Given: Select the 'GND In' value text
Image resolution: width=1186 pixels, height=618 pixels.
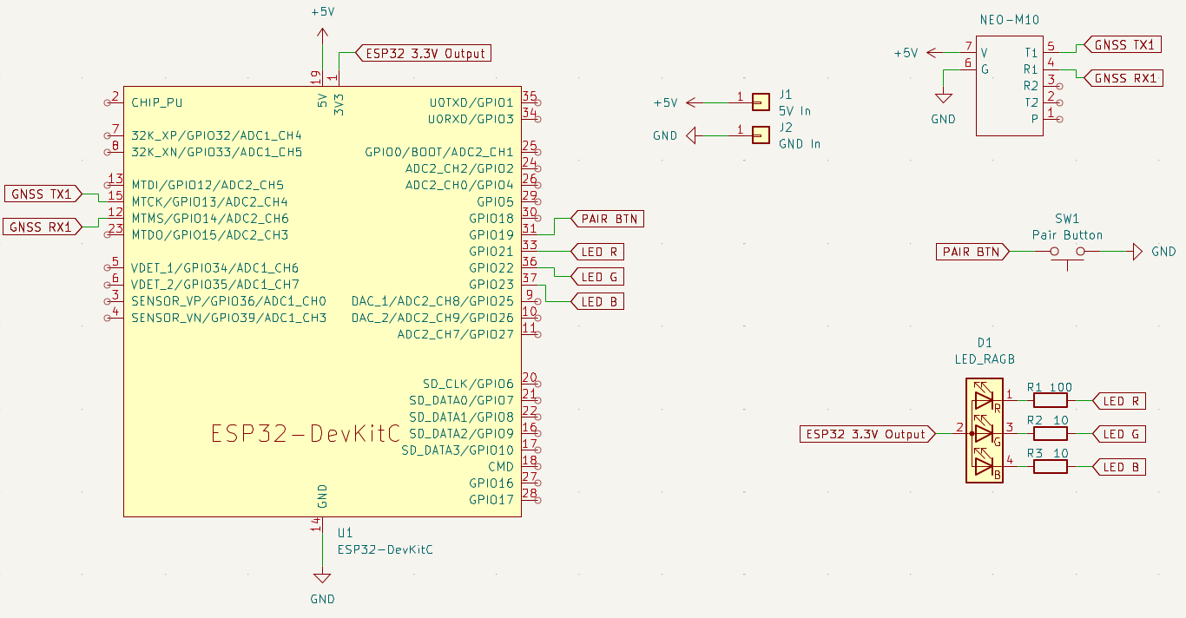Looking at the screenshot, I should 800,144.
